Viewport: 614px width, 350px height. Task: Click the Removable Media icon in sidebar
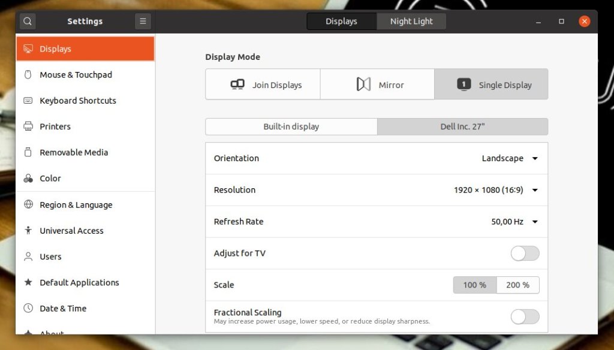coord(28,152)
